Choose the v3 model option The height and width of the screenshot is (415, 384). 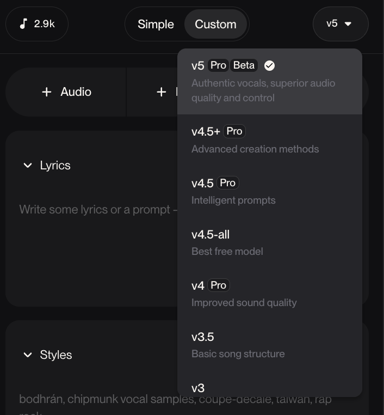click(x=269, y=388)
